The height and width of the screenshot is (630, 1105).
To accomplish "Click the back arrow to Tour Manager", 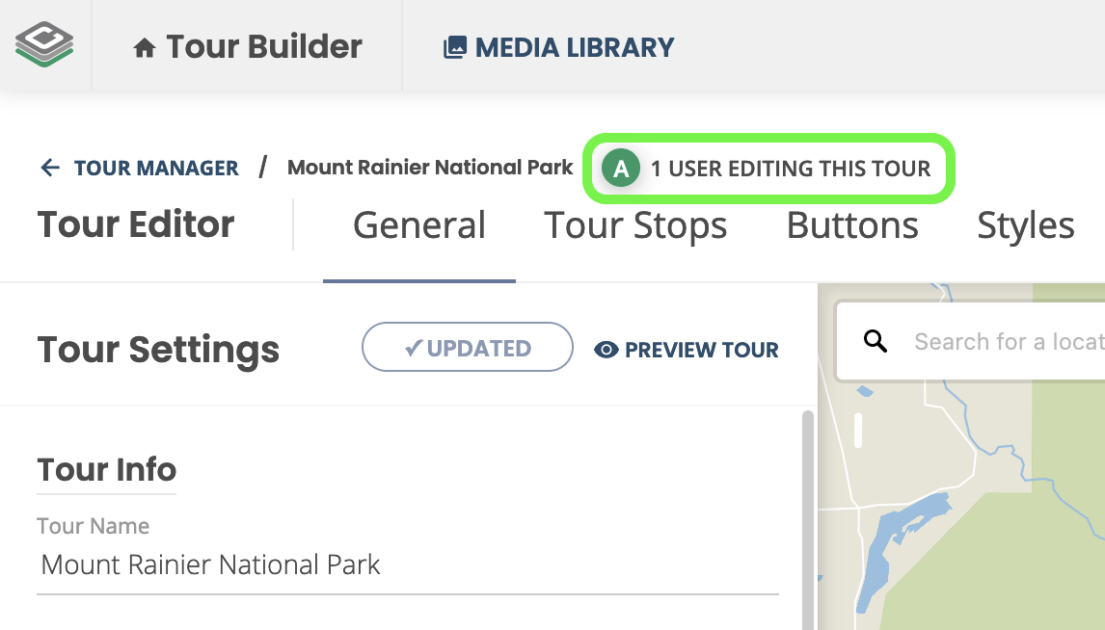I will click(49, 168).
